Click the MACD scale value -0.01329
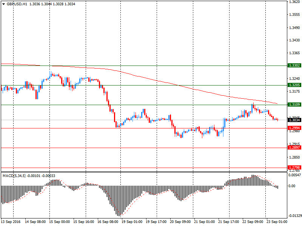This screenshot has width=302, height=226. pyautogui.click(x=294, y=216)
